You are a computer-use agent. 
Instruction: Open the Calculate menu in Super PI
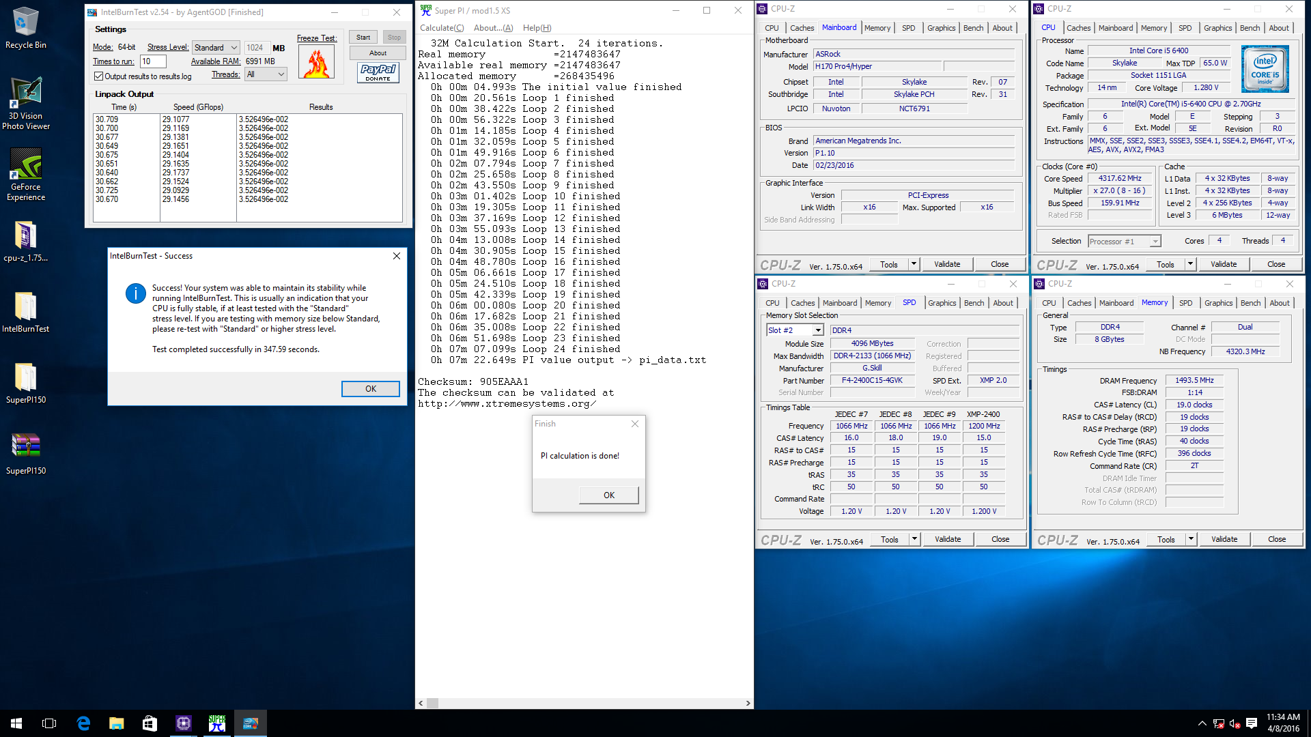(x=442, y=28)
